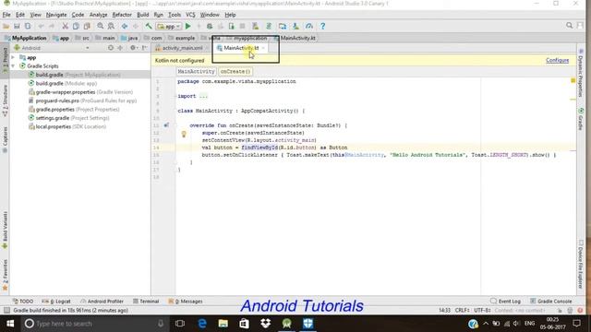Image resolution: width=591 pixels, height=332 pixels.
Task: Click the Windows taskbar search box
Action: pos(95,324)
